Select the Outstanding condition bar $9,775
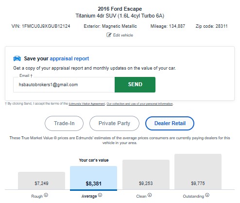This screenshot has height=203, width=240. 198,172
